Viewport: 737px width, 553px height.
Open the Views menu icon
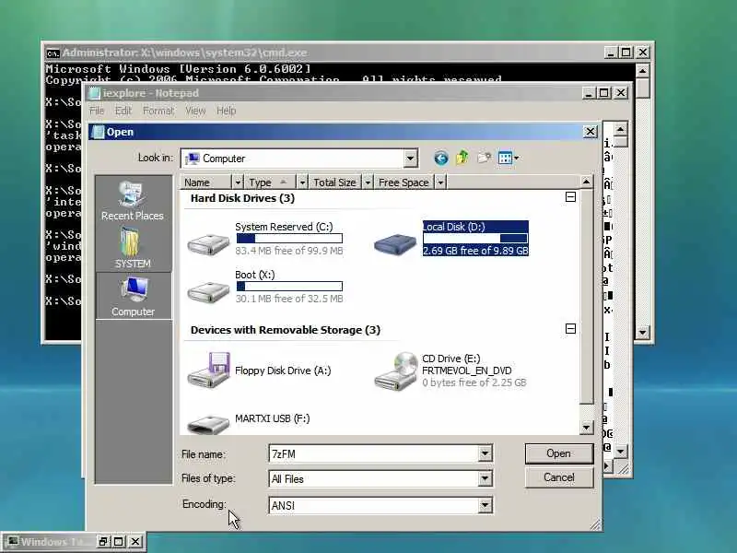[509, 158]
